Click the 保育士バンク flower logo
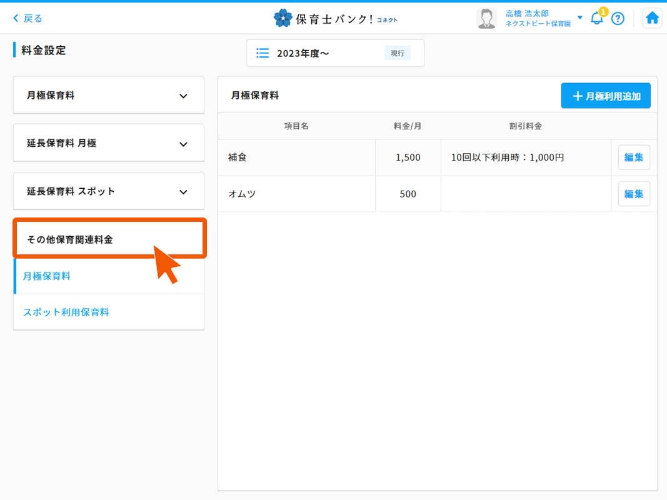 coord(283,18)
